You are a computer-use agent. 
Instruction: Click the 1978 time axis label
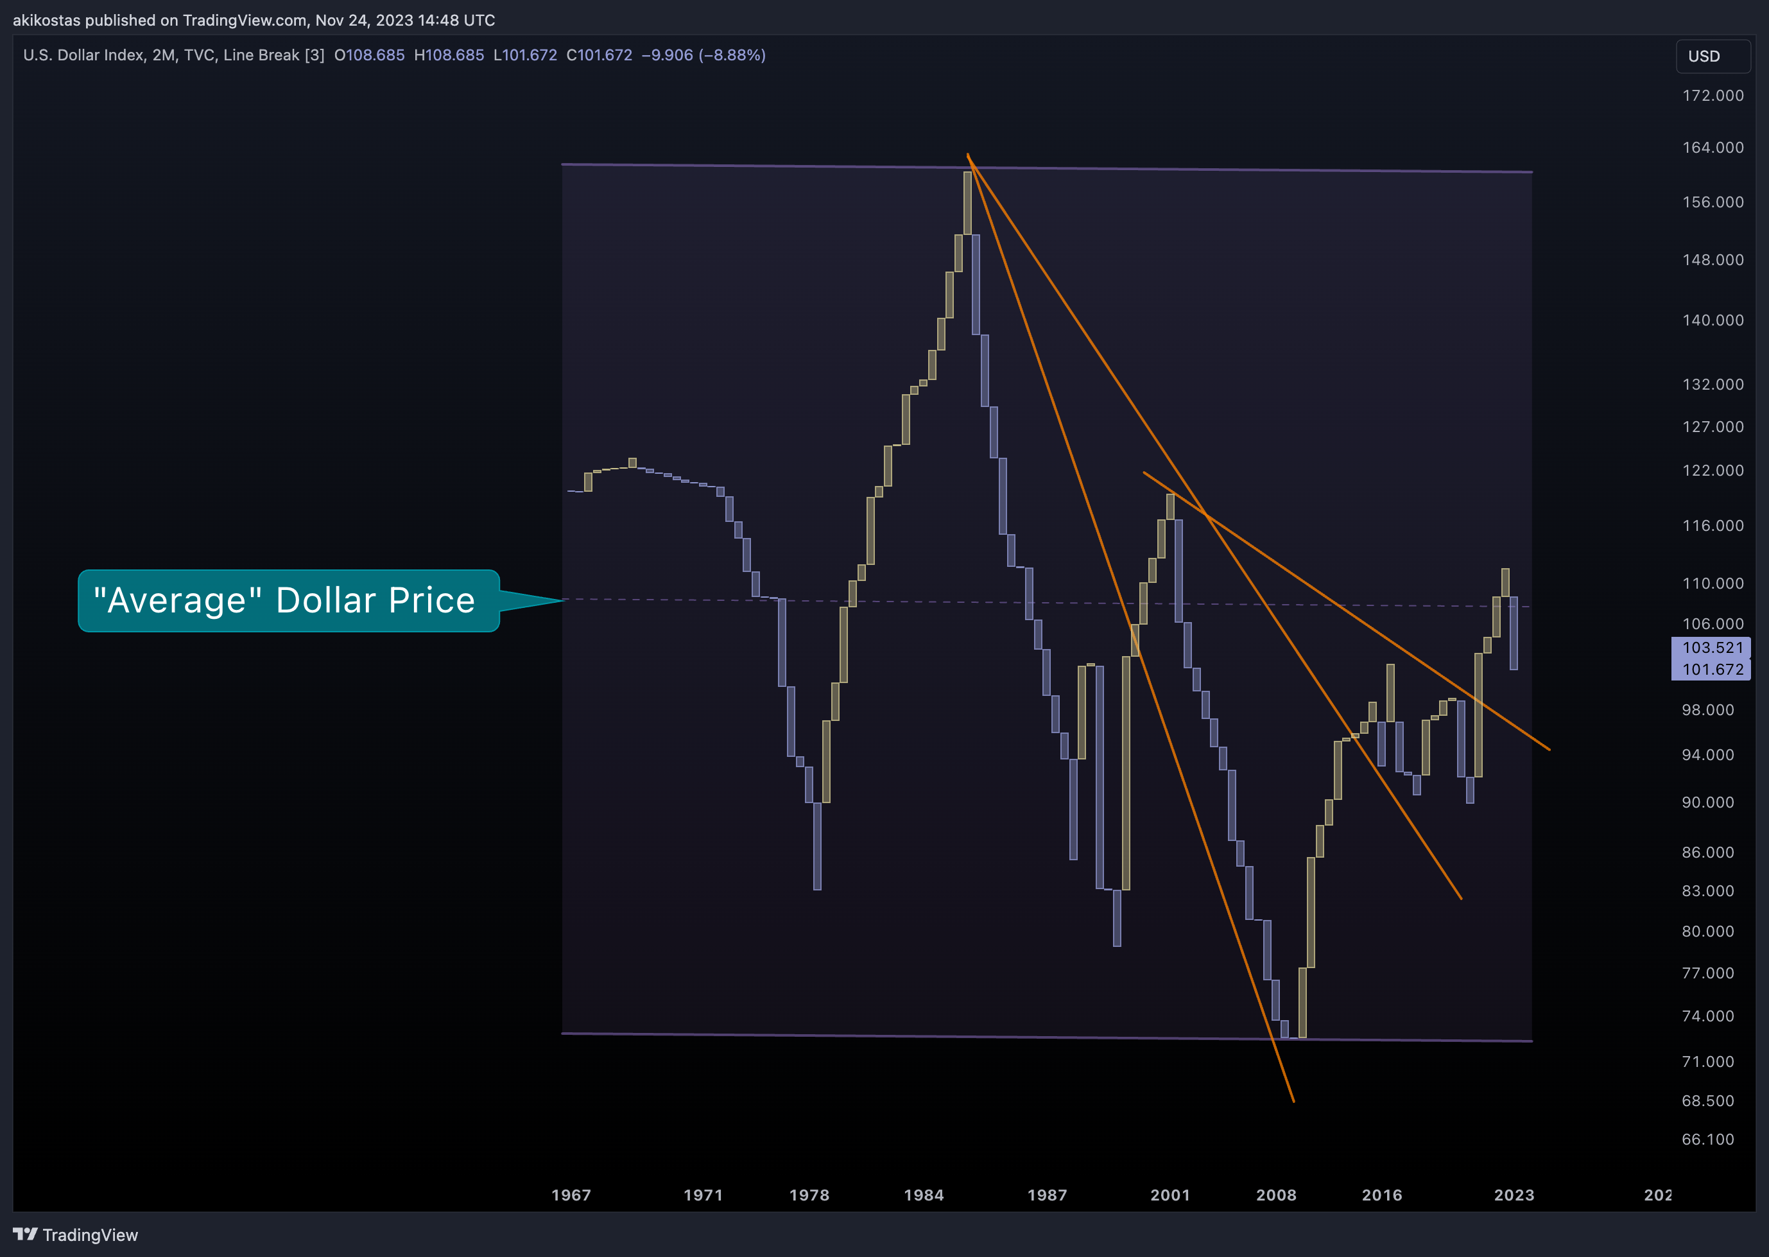(x=809, y=1195)
